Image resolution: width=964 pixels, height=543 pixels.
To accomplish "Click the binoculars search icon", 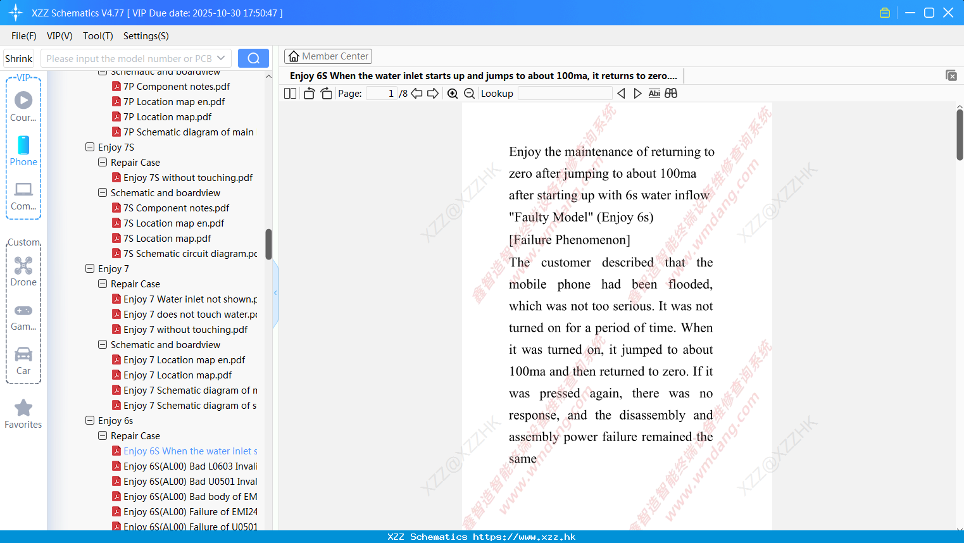I will (x=671, y=93).
